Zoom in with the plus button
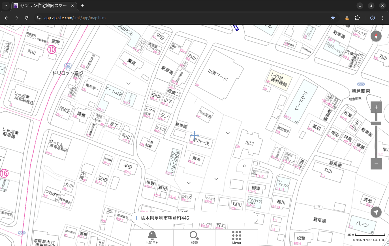Screen dimensions: 389x246 pyautogui.click(x=376, y=107)
